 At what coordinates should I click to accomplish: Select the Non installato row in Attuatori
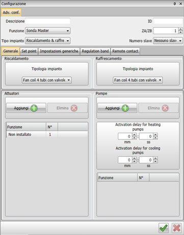(x=47, y=134)
